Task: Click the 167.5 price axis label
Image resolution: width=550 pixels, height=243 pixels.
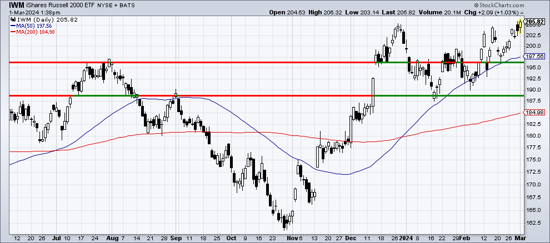Action: click(532, 197)
